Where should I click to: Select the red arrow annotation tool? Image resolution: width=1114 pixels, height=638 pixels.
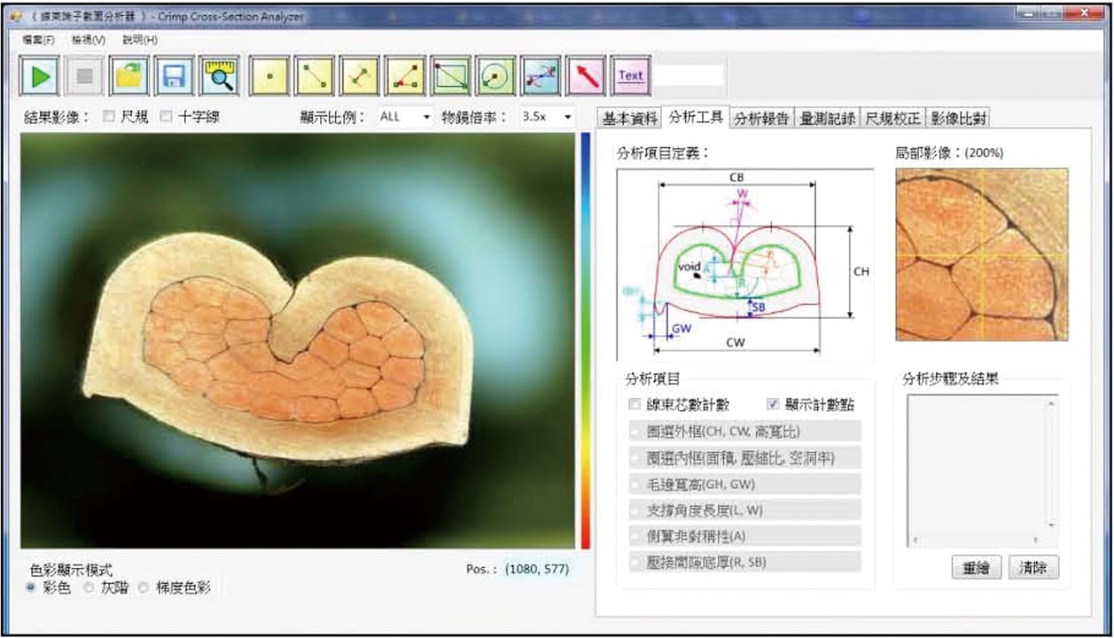[x=585, y=77]
